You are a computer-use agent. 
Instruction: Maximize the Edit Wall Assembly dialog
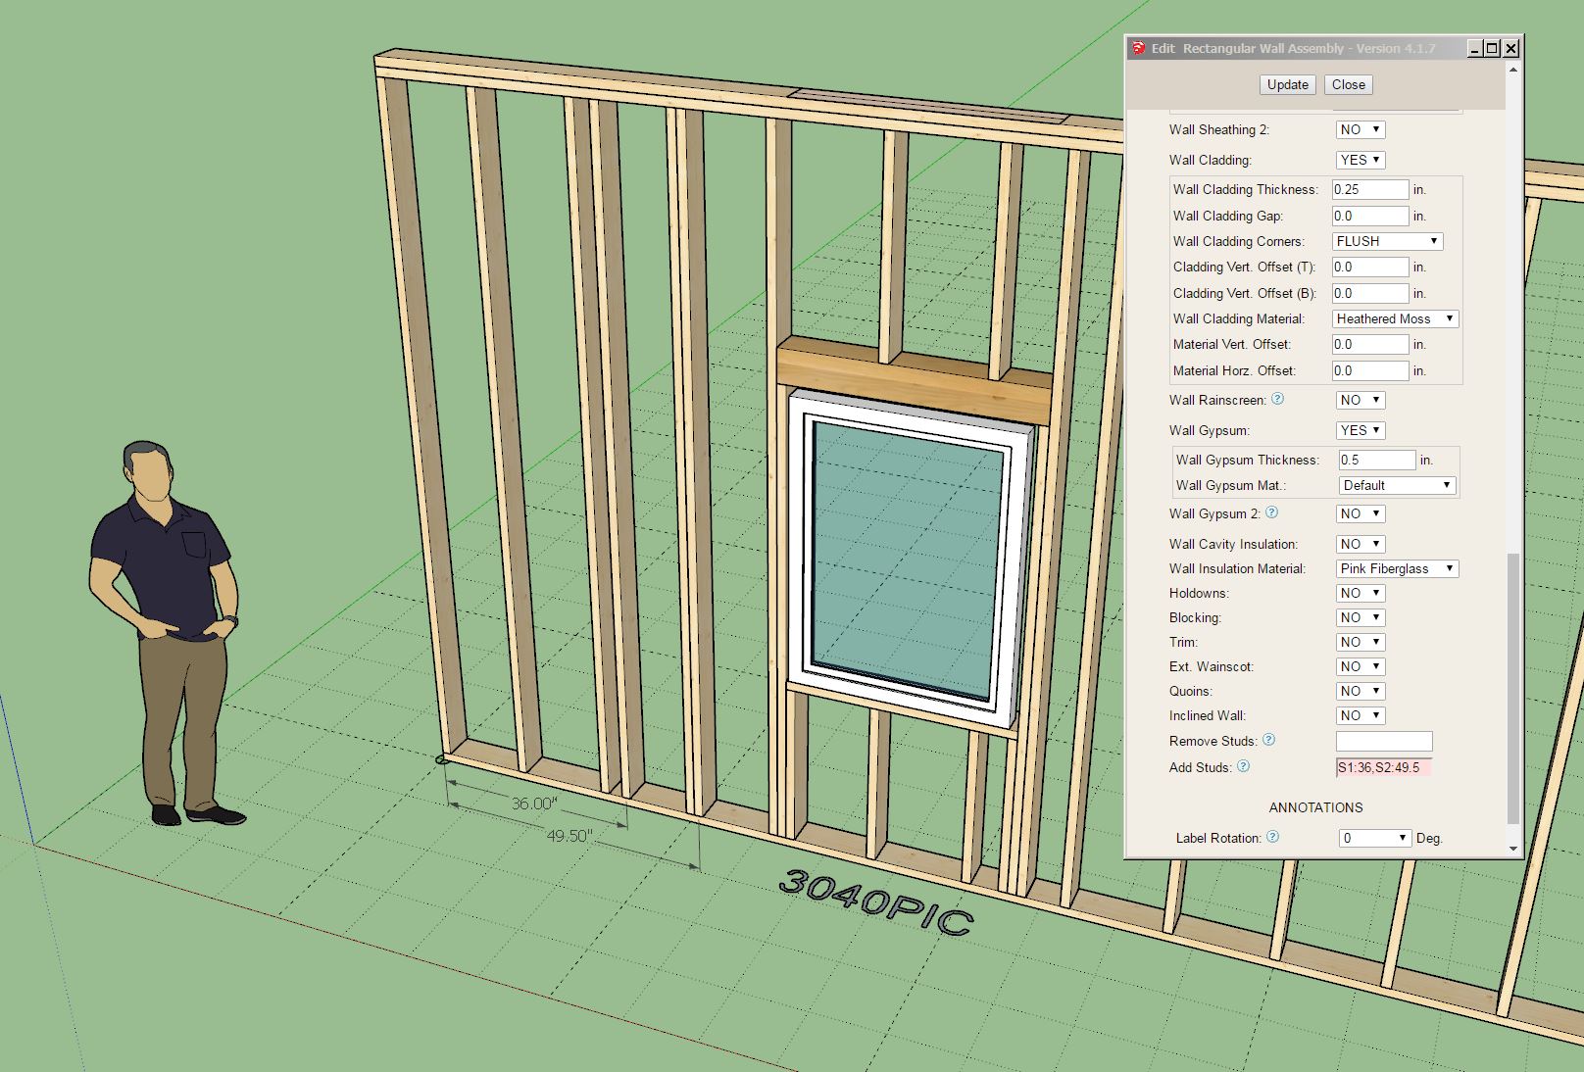[1492, 48]
